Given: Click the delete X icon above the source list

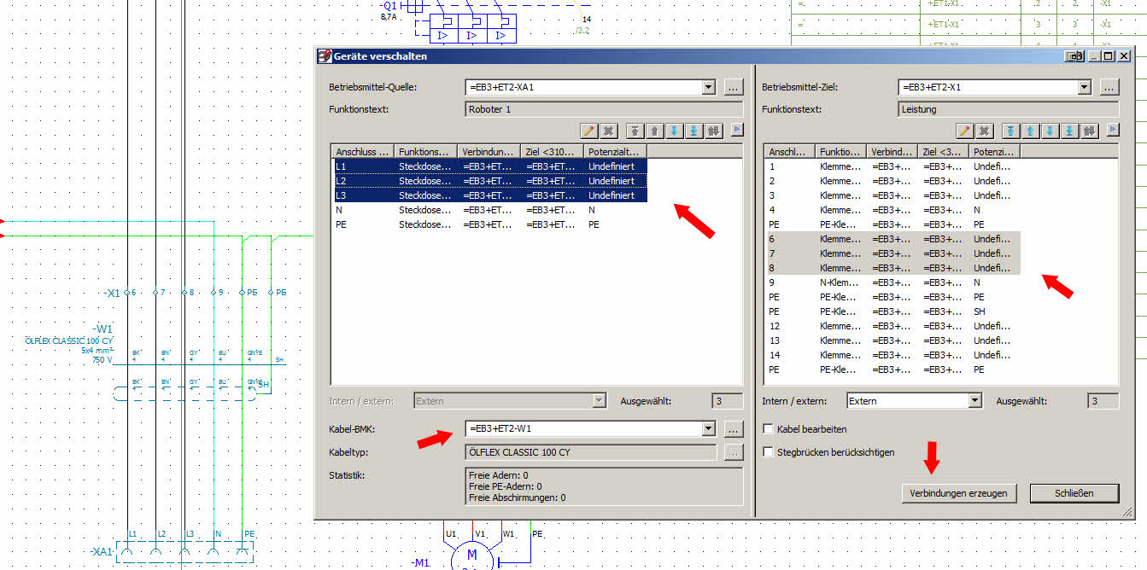Looking at the screenshot, I should (x=609, y=131).
